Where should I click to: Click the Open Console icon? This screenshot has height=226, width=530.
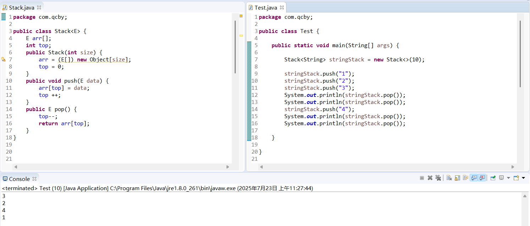pyautogui.click(x=517, y=178)
